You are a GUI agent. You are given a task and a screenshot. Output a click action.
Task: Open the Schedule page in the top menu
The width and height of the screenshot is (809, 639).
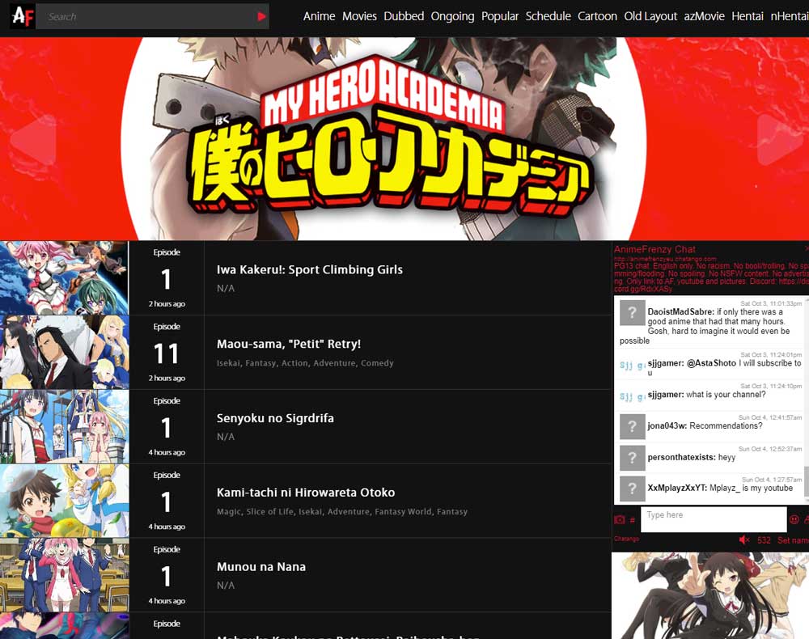(x=549, y=16)
